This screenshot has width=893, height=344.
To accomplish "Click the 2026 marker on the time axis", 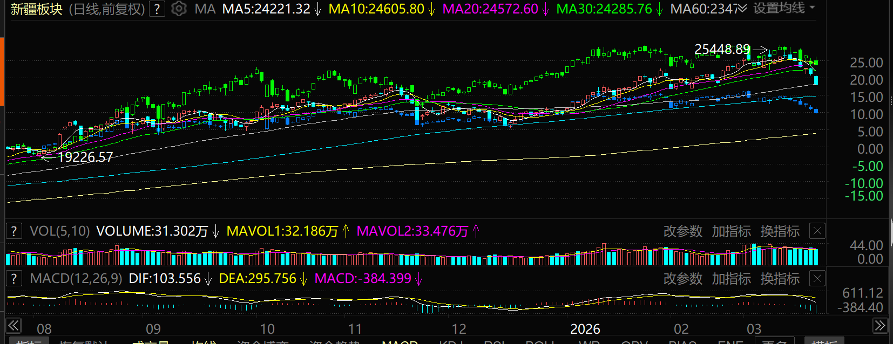I will 585,328.
